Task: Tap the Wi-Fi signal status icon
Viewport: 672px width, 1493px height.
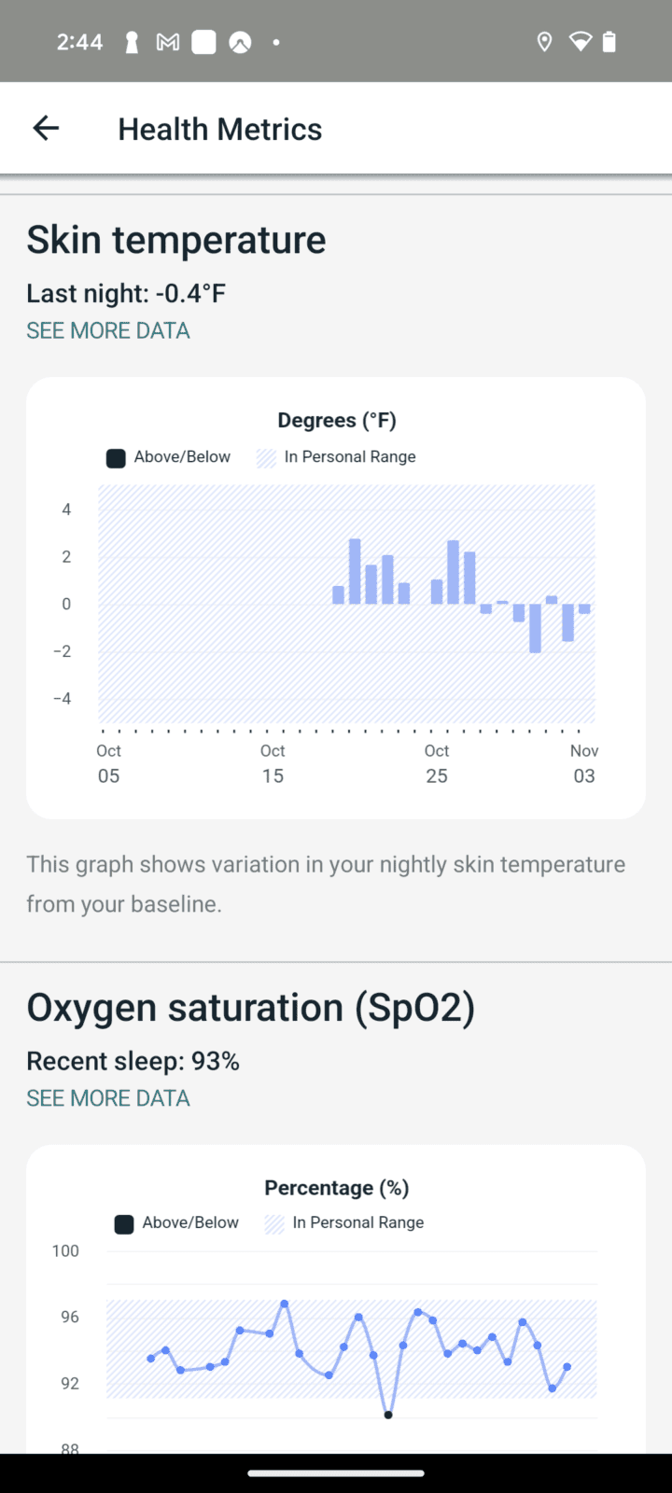Action: click(x=580, y=42)
